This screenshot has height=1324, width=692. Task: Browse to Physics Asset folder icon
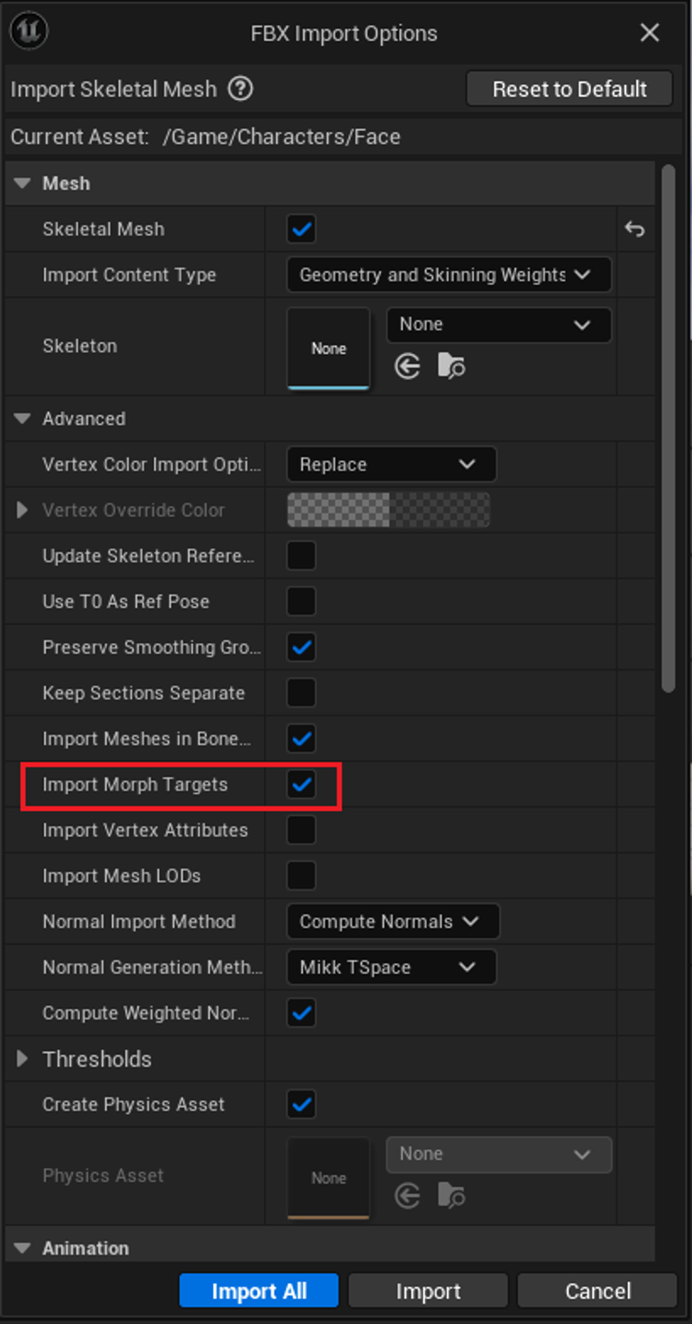point(451,1196)
